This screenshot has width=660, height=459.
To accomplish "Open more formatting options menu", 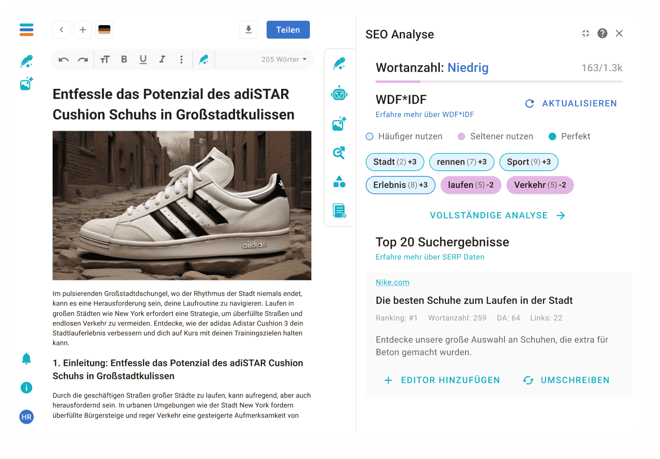I will [x=182, y=60].
